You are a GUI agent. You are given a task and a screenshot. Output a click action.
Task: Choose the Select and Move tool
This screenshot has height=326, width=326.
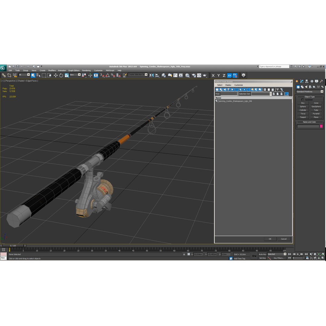click(x=56, y=75)
